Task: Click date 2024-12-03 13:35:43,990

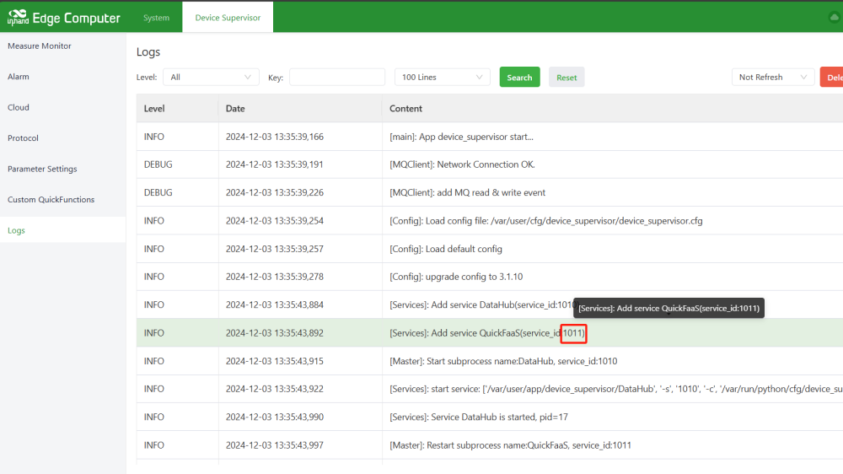Action: pyautogui.click(x=275, y=417)
